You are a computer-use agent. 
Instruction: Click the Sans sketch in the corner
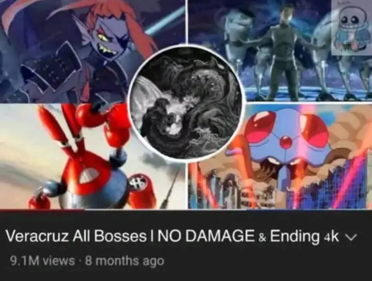pyautogui.click(x=352, y=27)
